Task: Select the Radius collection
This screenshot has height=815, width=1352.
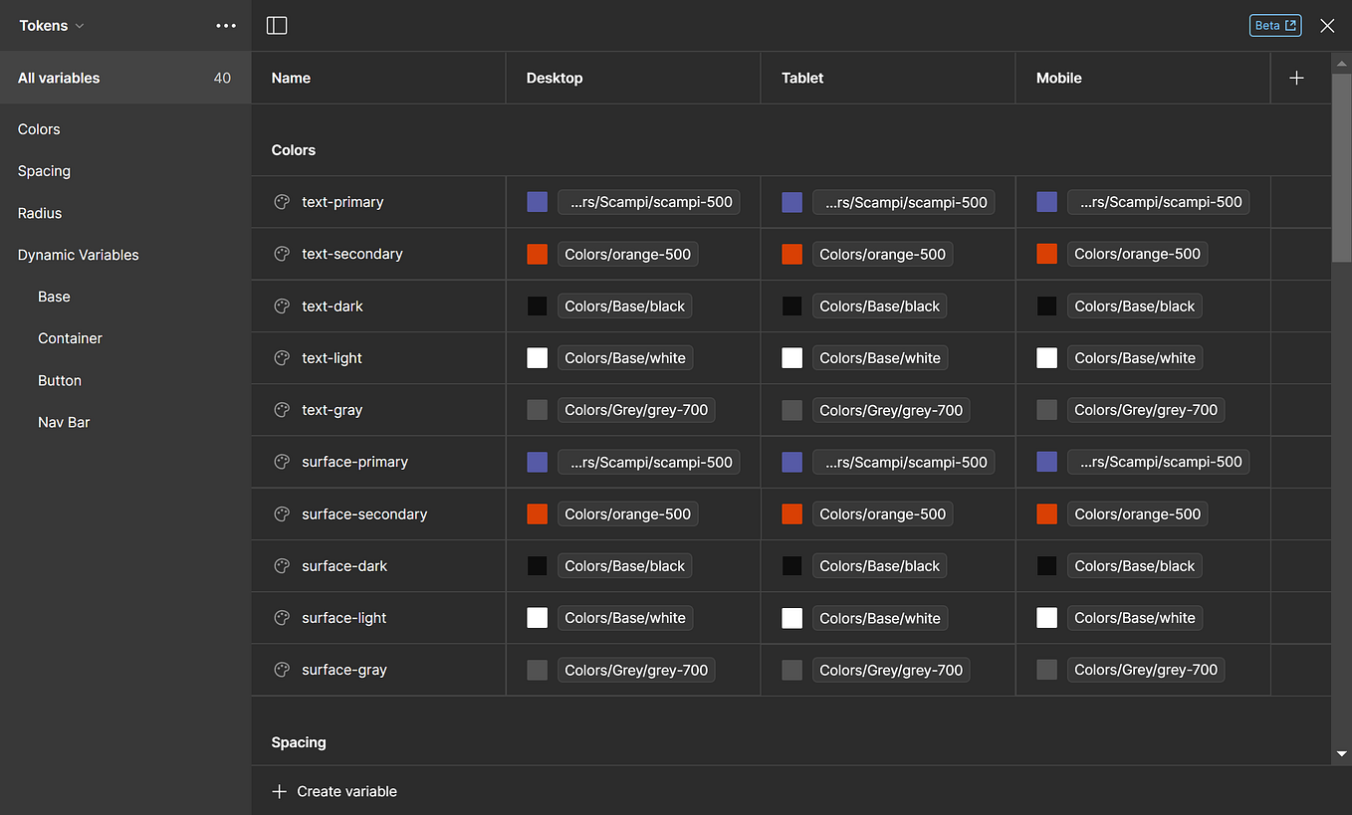Action: (39, 212)
